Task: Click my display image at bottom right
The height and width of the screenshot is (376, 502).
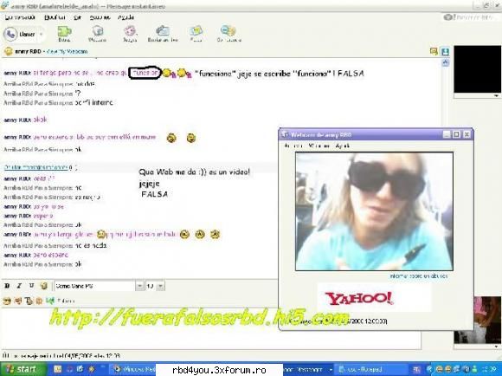Action: (487, 320)
